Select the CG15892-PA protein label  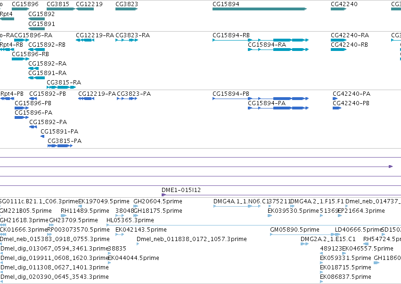(48, 122)
